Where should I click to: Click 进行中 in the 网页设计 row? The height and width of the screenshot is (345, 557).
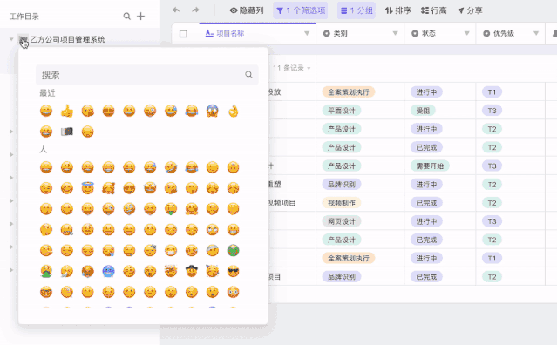pyautogui.click(x=426, y=221)
